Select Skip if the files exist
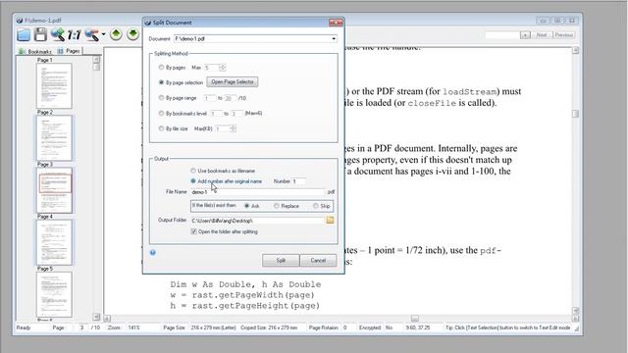Viewport: 628px width, 353px height. [x=316, y=206]
